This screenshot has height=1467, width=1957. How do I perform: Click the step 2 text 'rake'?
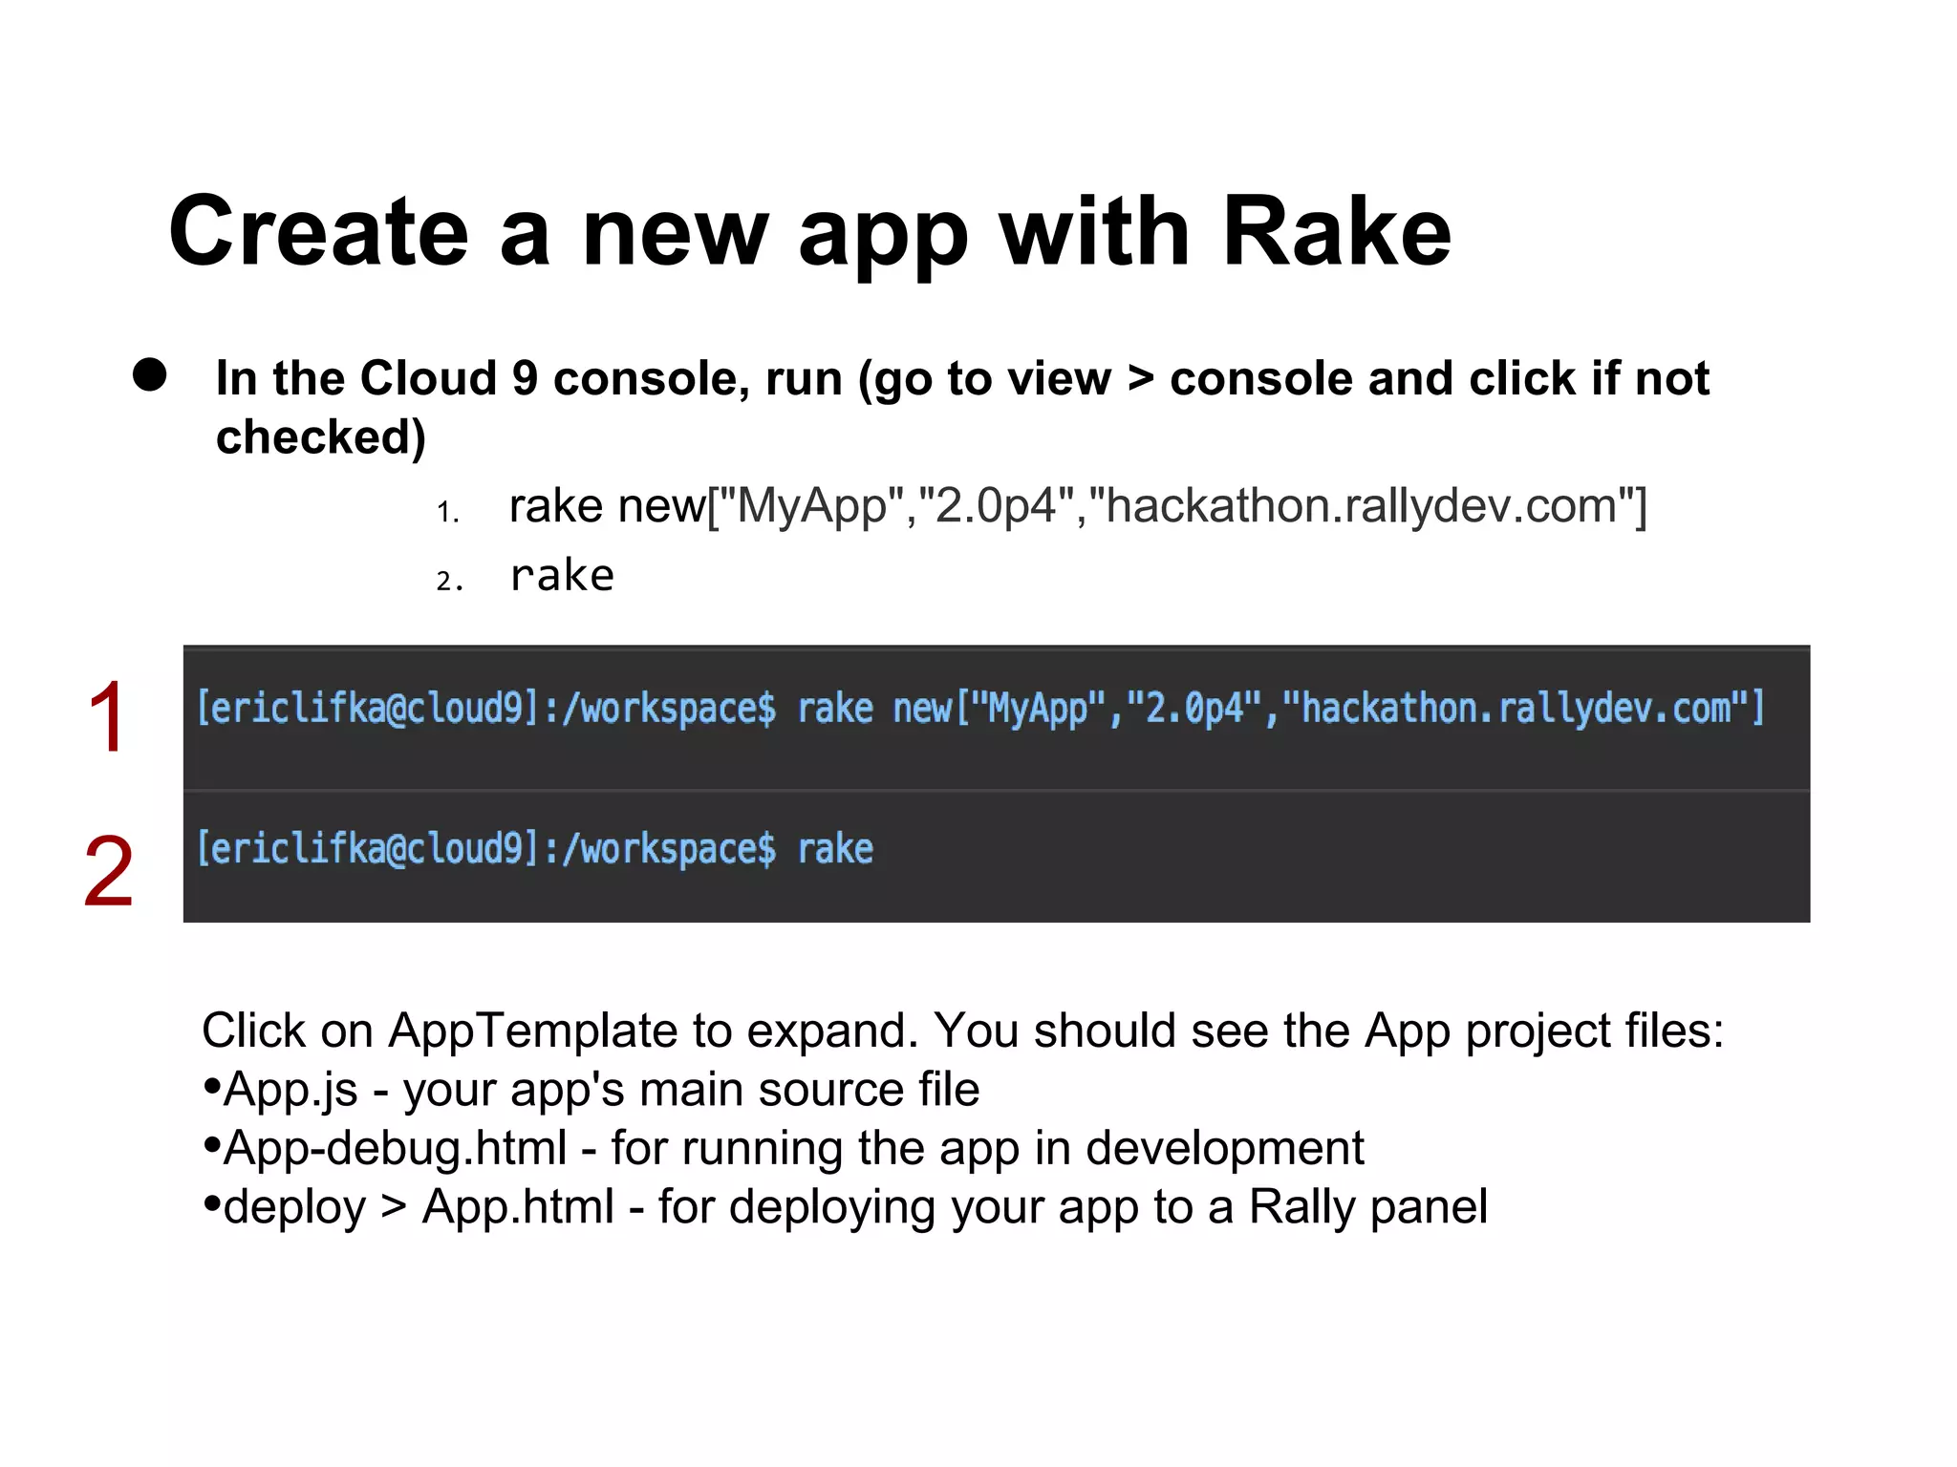562,576
